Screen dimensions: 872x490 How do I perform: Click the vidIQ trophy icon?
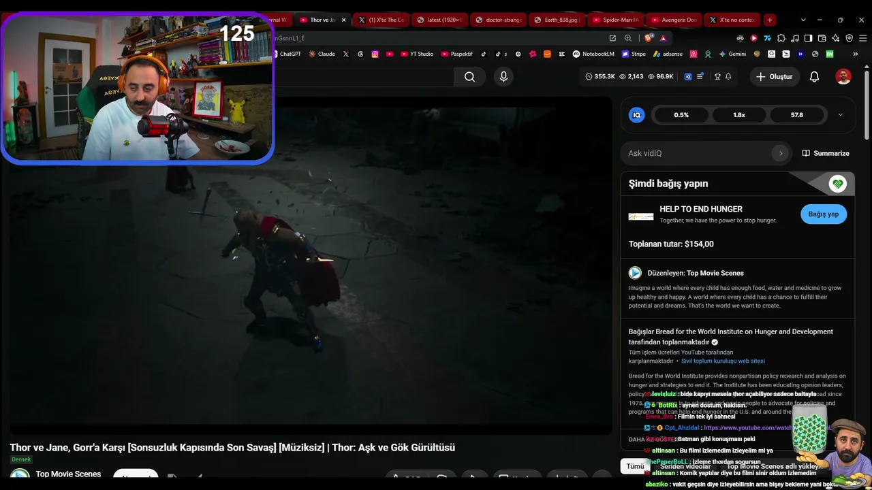click(717, 77)
